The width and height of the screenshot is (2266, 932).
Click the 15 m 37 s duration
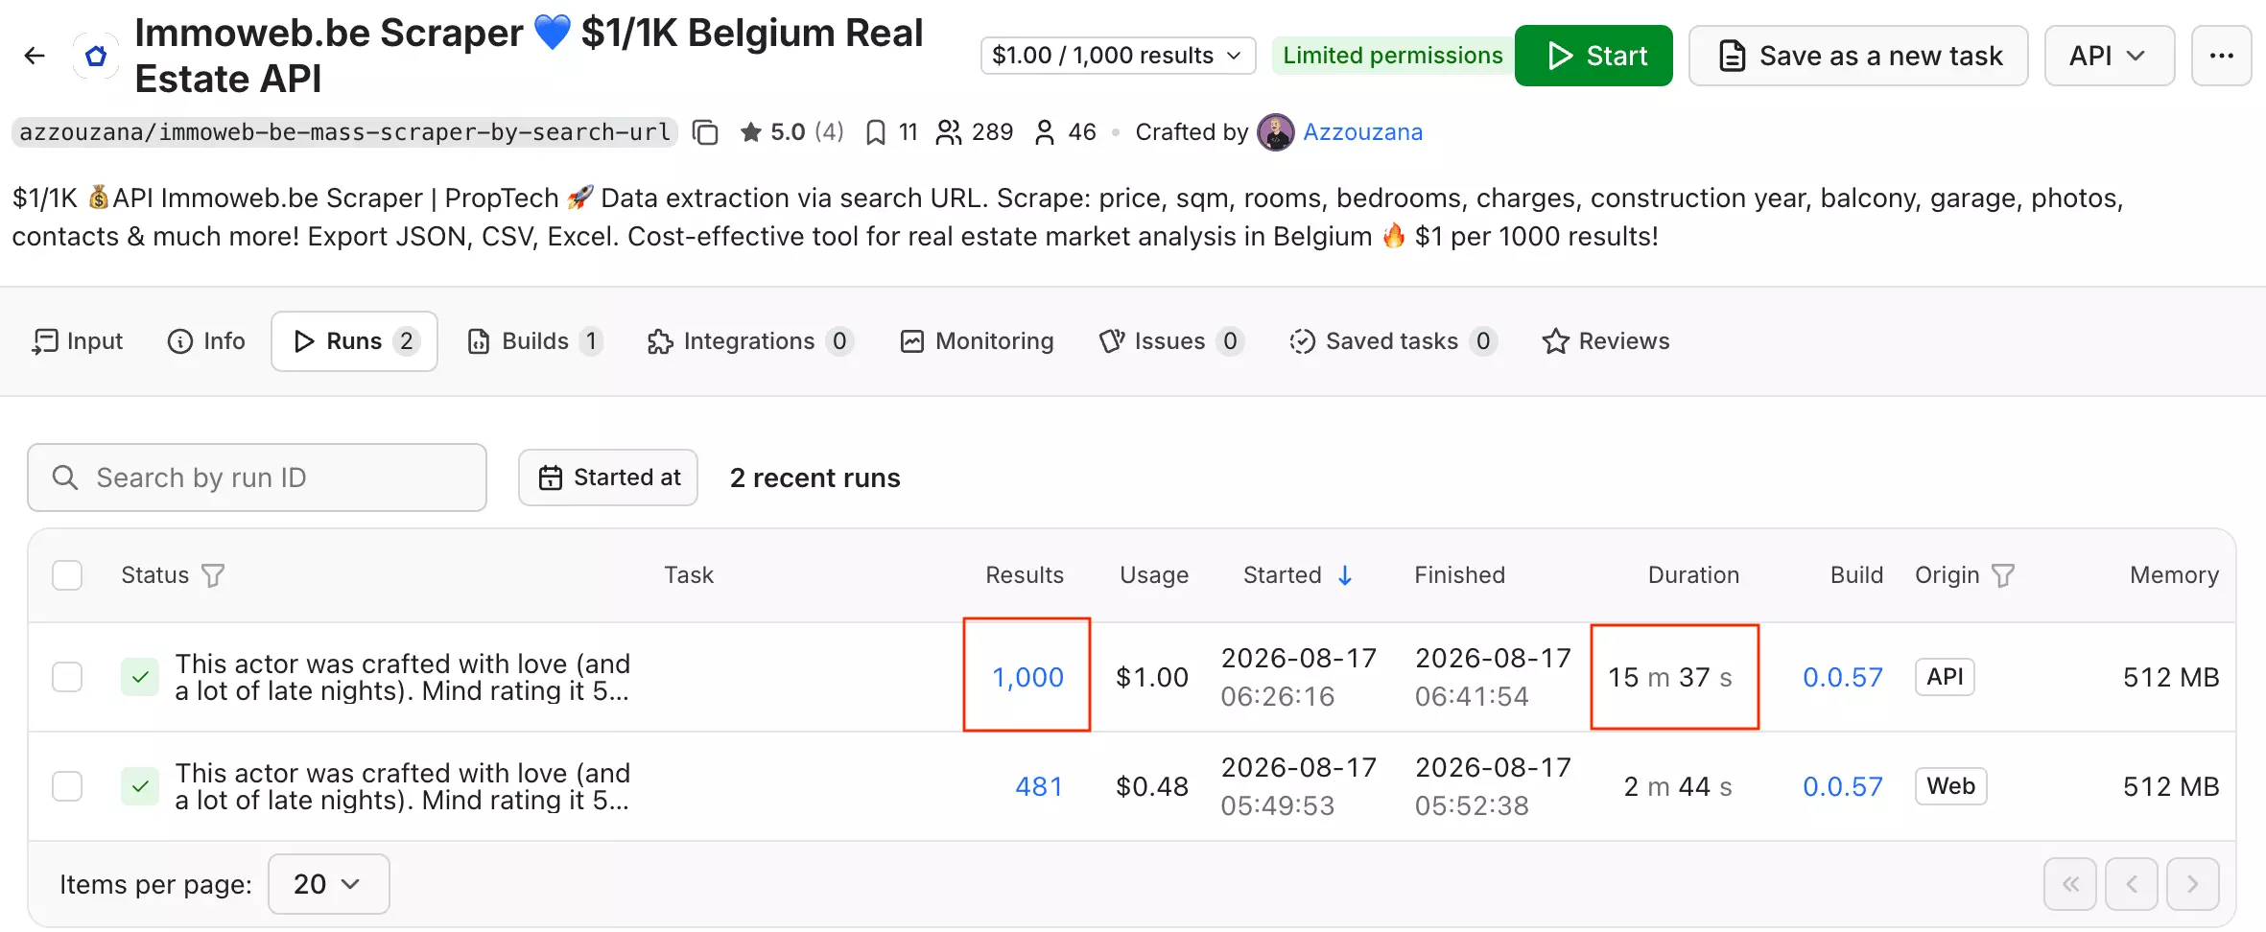(x=1670, y=677)
